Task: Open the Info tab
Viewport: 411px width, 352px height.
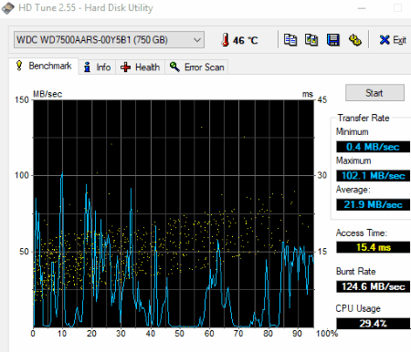Action: point(97,67)
